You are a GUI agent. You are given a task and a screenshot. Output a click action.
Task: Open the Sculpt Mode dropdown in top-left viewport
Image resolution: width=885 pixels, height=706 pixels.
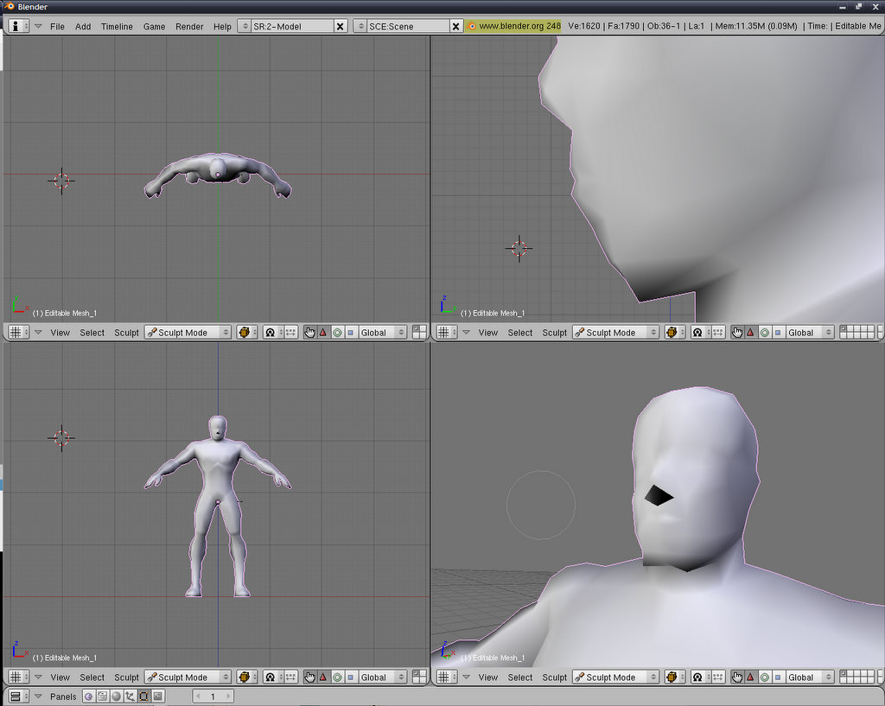coord(188,333)
